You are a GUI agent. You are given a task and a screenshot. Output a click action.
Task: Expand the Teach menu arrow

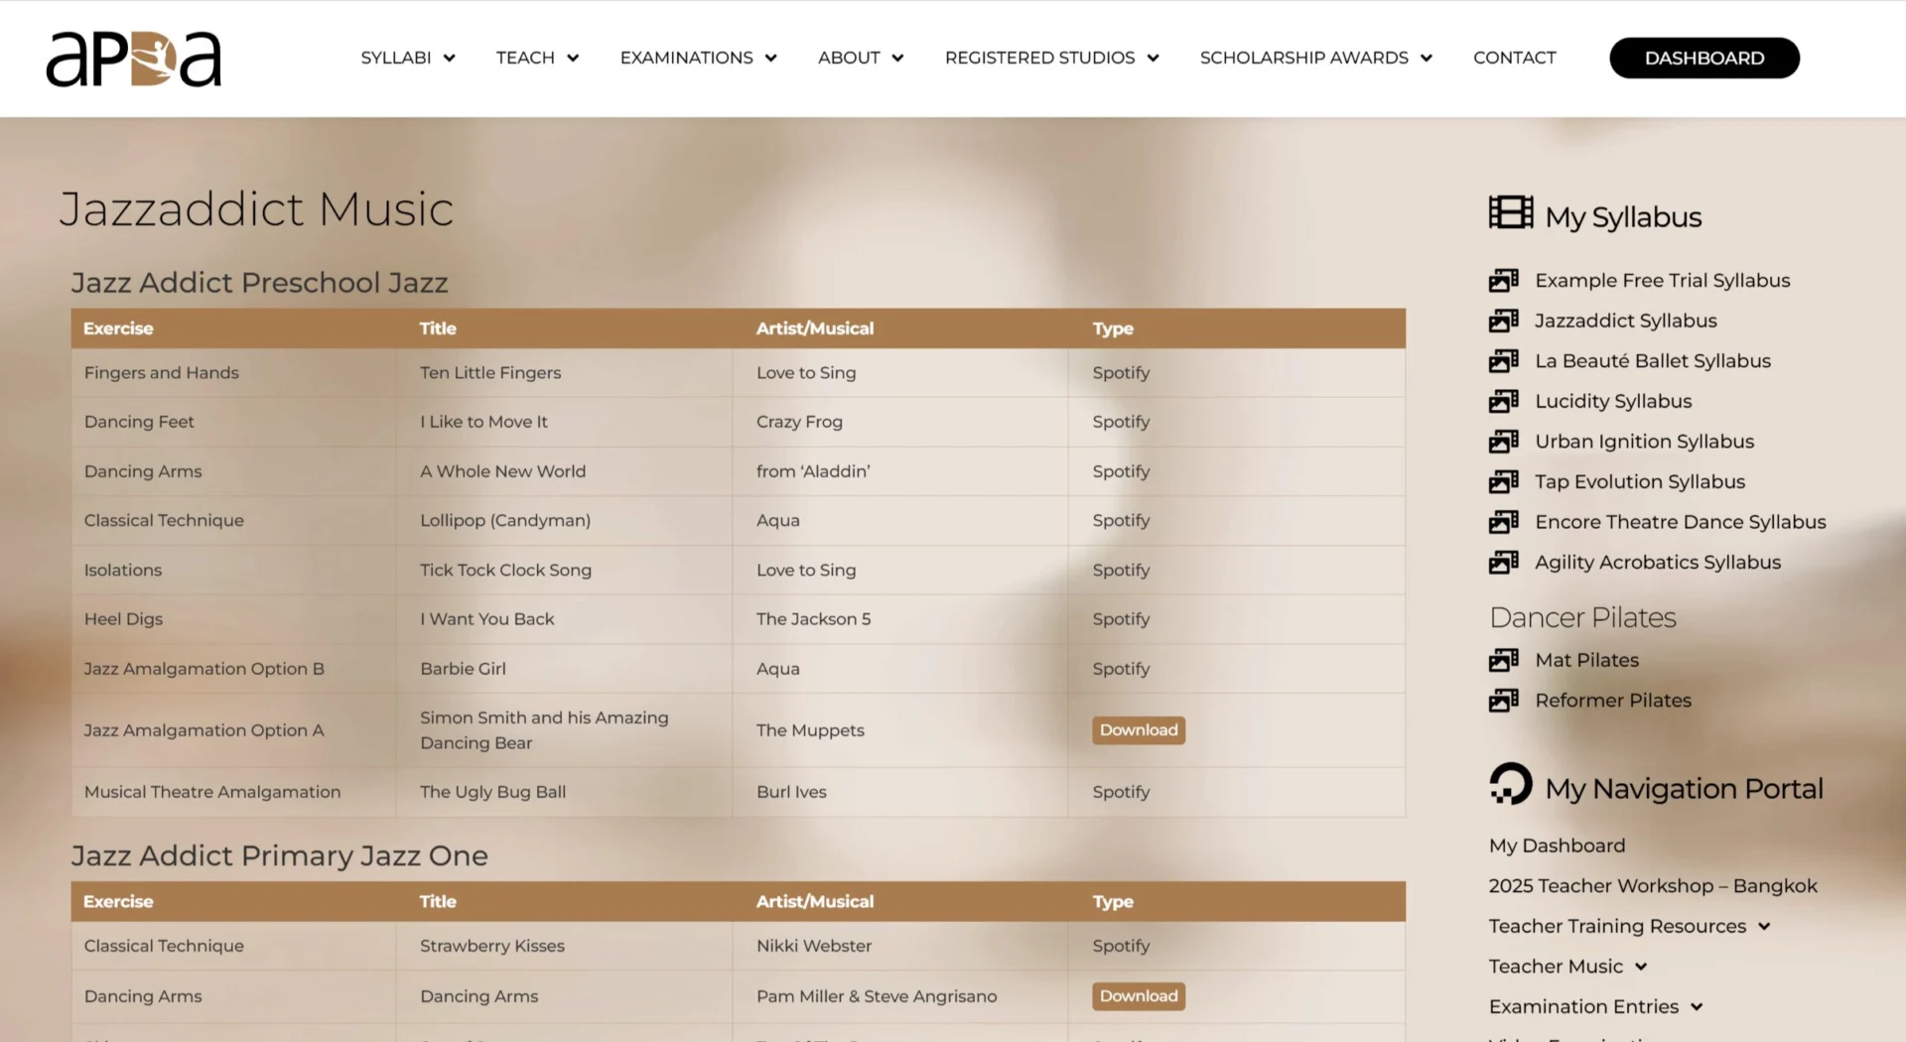pyautogui.click(x=573, y=59)
